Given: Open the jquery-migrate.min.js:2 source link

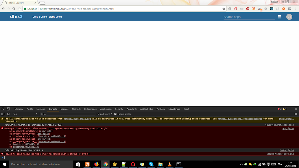Looking at the screenshot, I should pos(279,125).
